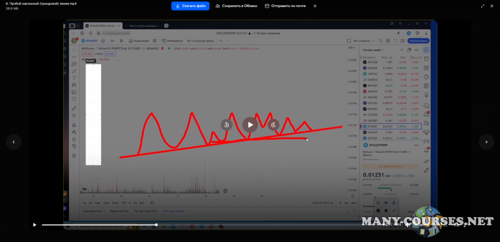Dismiss the top action bar with X

point(315,6)
